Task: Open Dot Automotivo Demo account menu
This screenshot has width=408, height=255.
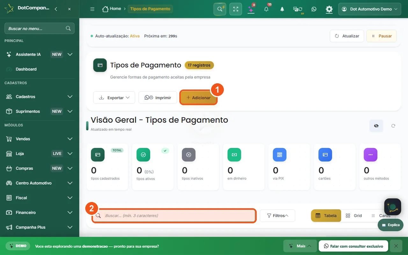Action: point(370,9)
